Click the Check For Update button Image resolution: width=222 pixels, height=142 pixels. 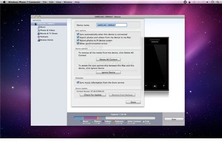pyautogui.click(x=93, y=95)
